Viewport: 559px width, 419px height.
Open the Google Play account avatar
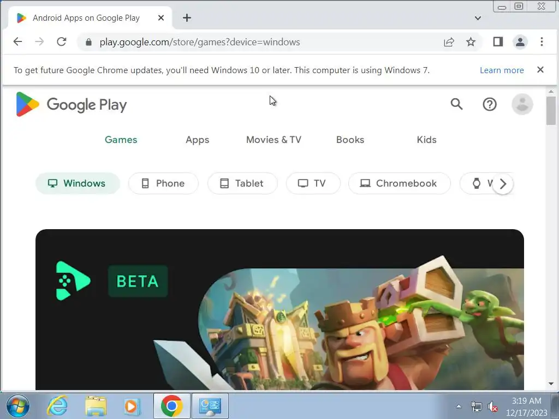[522, 104]
